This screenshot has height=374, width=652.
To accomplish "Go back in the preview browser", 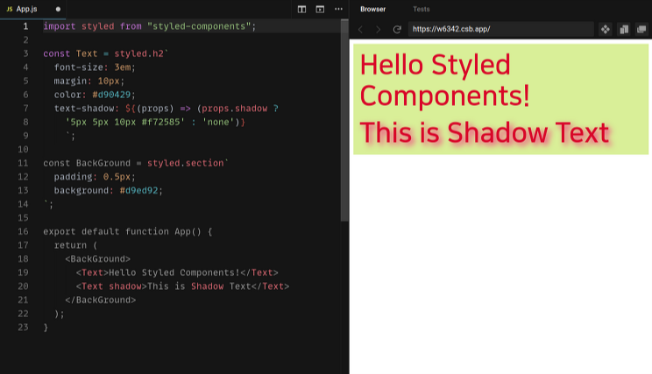I will click(360, 30).
